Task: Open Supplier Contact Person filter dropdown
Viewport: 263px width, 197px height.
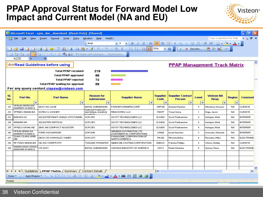Action: (x=191, y=103)
